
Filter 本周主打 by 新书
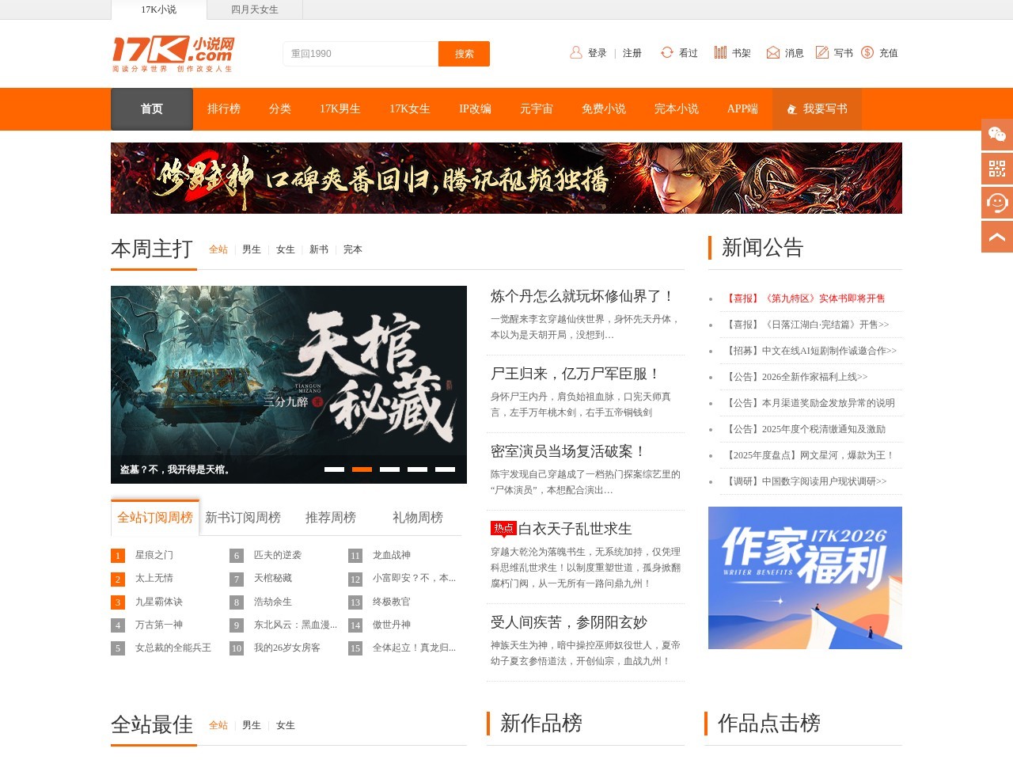tap(319, 249)
